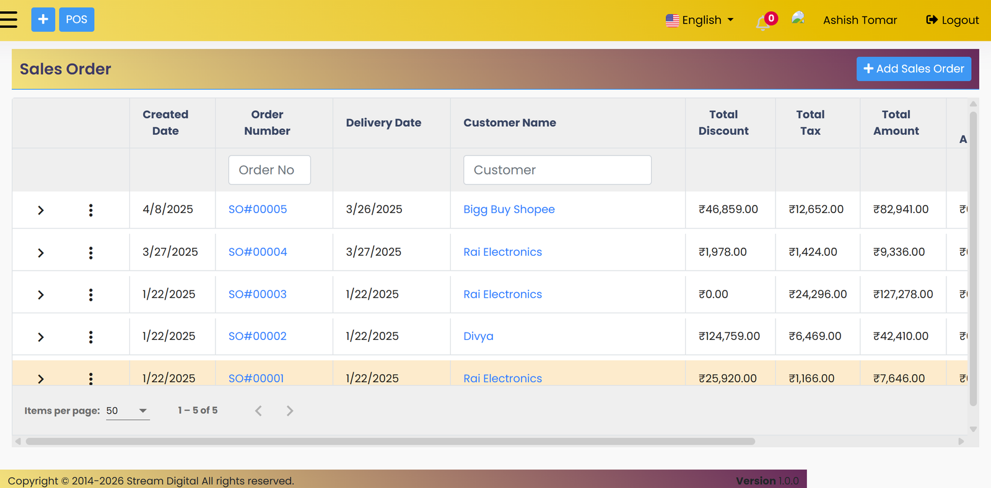
Task: Open the hamburger navigation menu
Action: point(9,20)
